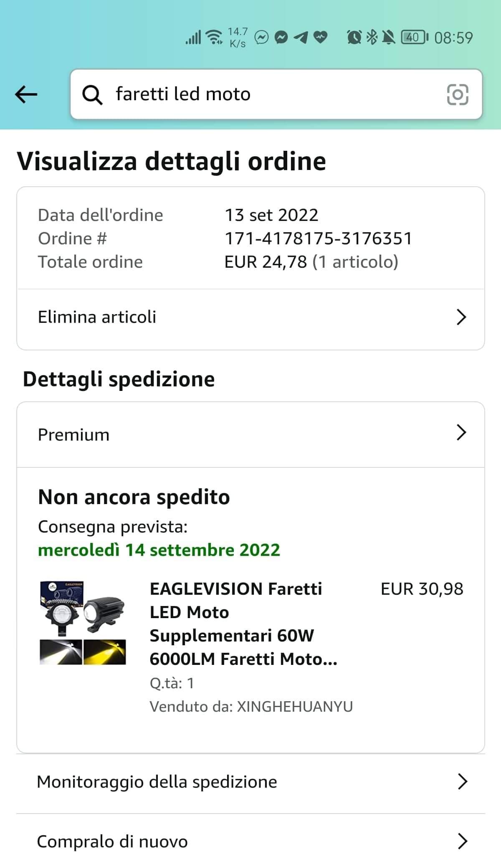Focus the 'faretti led moto' search field
Screen dimensions: 501x852
point(276,94)
